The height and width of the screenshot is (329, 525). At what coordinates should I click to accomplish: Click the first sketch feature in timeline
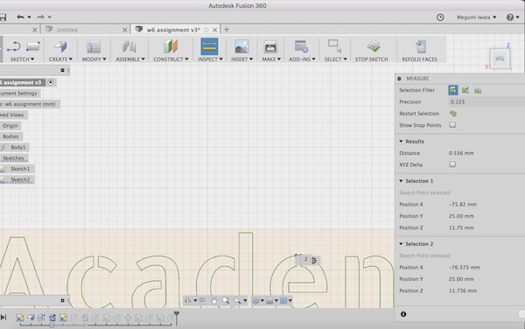click(20, 318)
